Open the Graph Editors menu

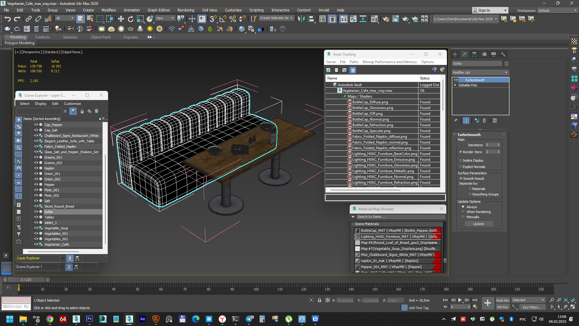coord(159,10)
